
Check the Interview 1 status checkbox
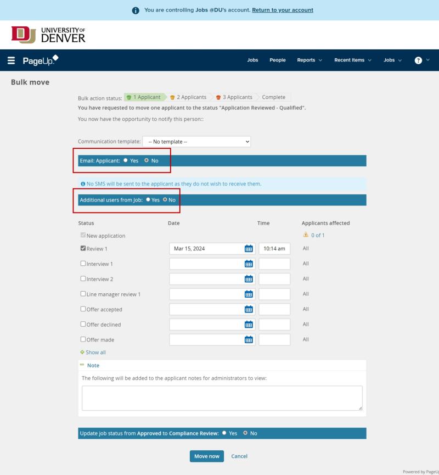point(83,264)
